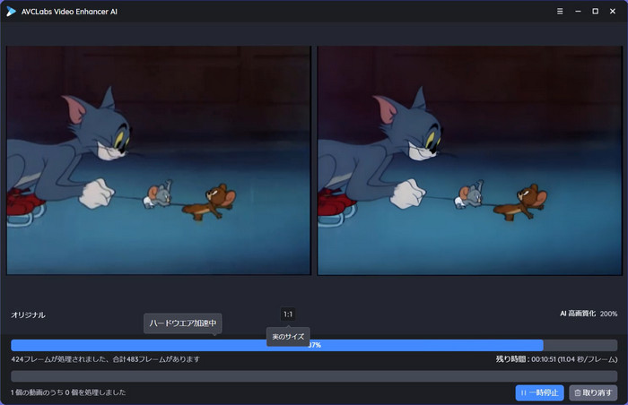628x405 pixels.
Task: Click the AVCLabs logo icon
Action: (x=11, y=12)
